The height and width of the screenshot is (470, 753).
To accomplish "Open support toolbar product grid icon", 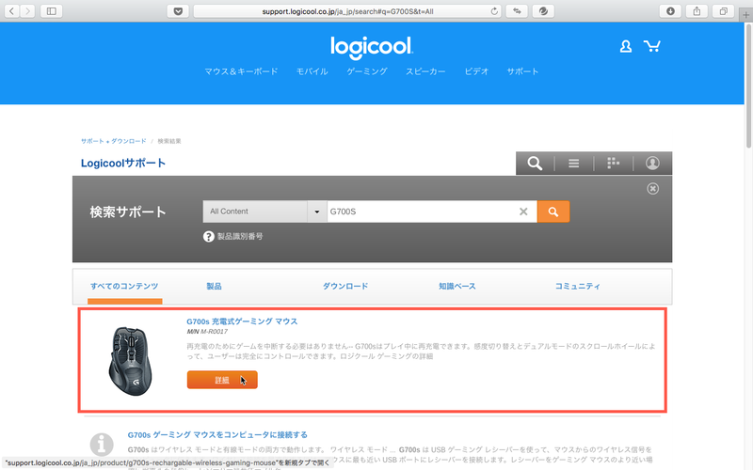I will (x=613, y=163).
